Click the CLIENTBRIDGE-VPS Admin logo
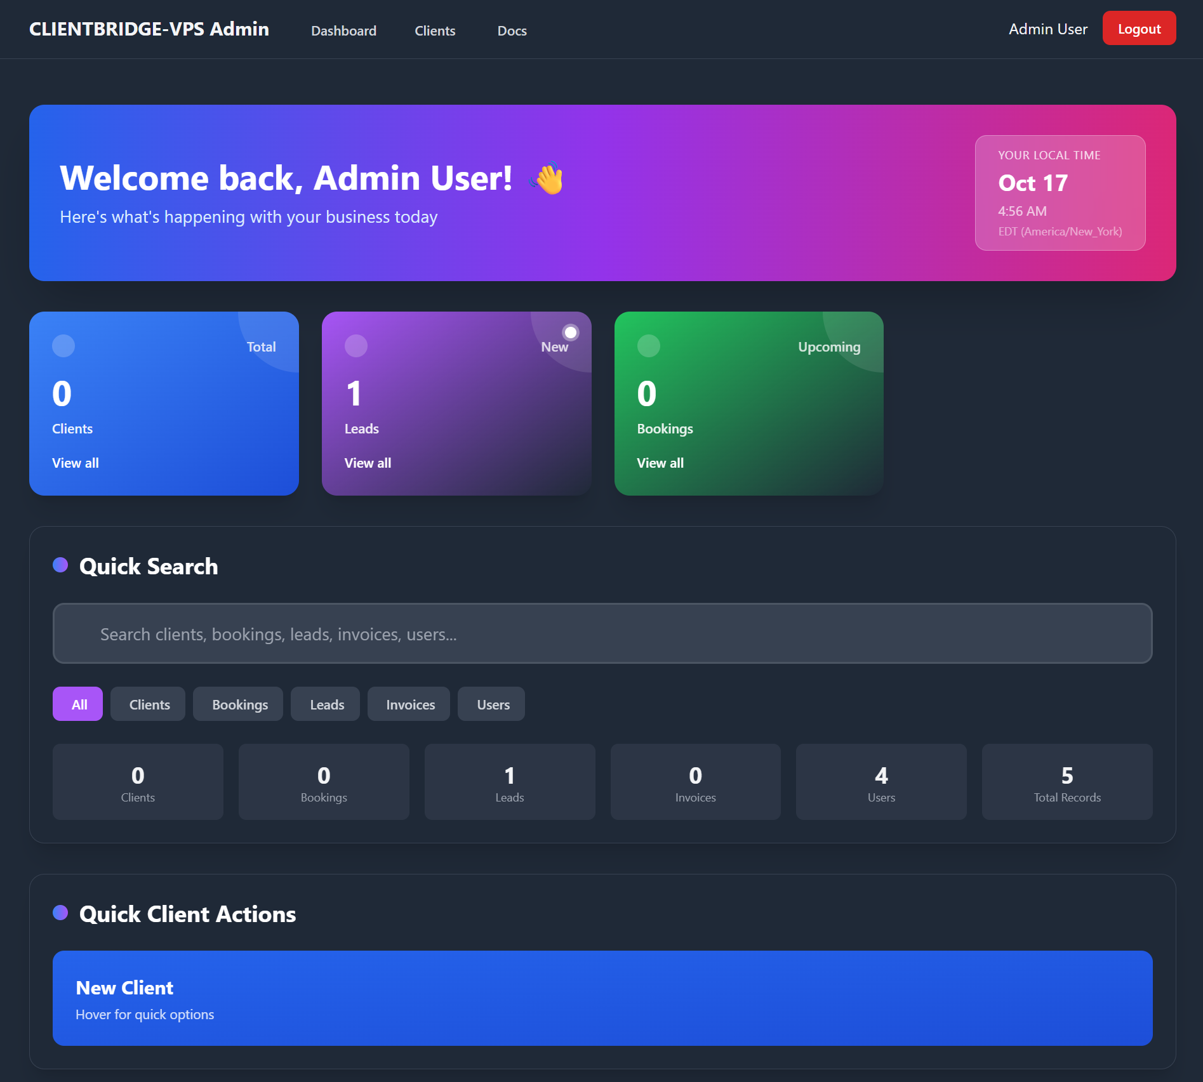Screen dimensions: 1203x1082 [149, 29]
